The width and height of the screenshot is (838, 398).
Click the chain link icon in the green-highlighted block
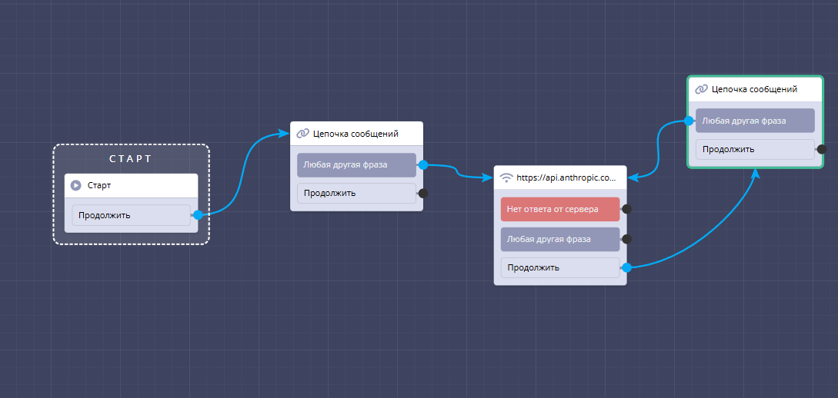pos(701,89)
